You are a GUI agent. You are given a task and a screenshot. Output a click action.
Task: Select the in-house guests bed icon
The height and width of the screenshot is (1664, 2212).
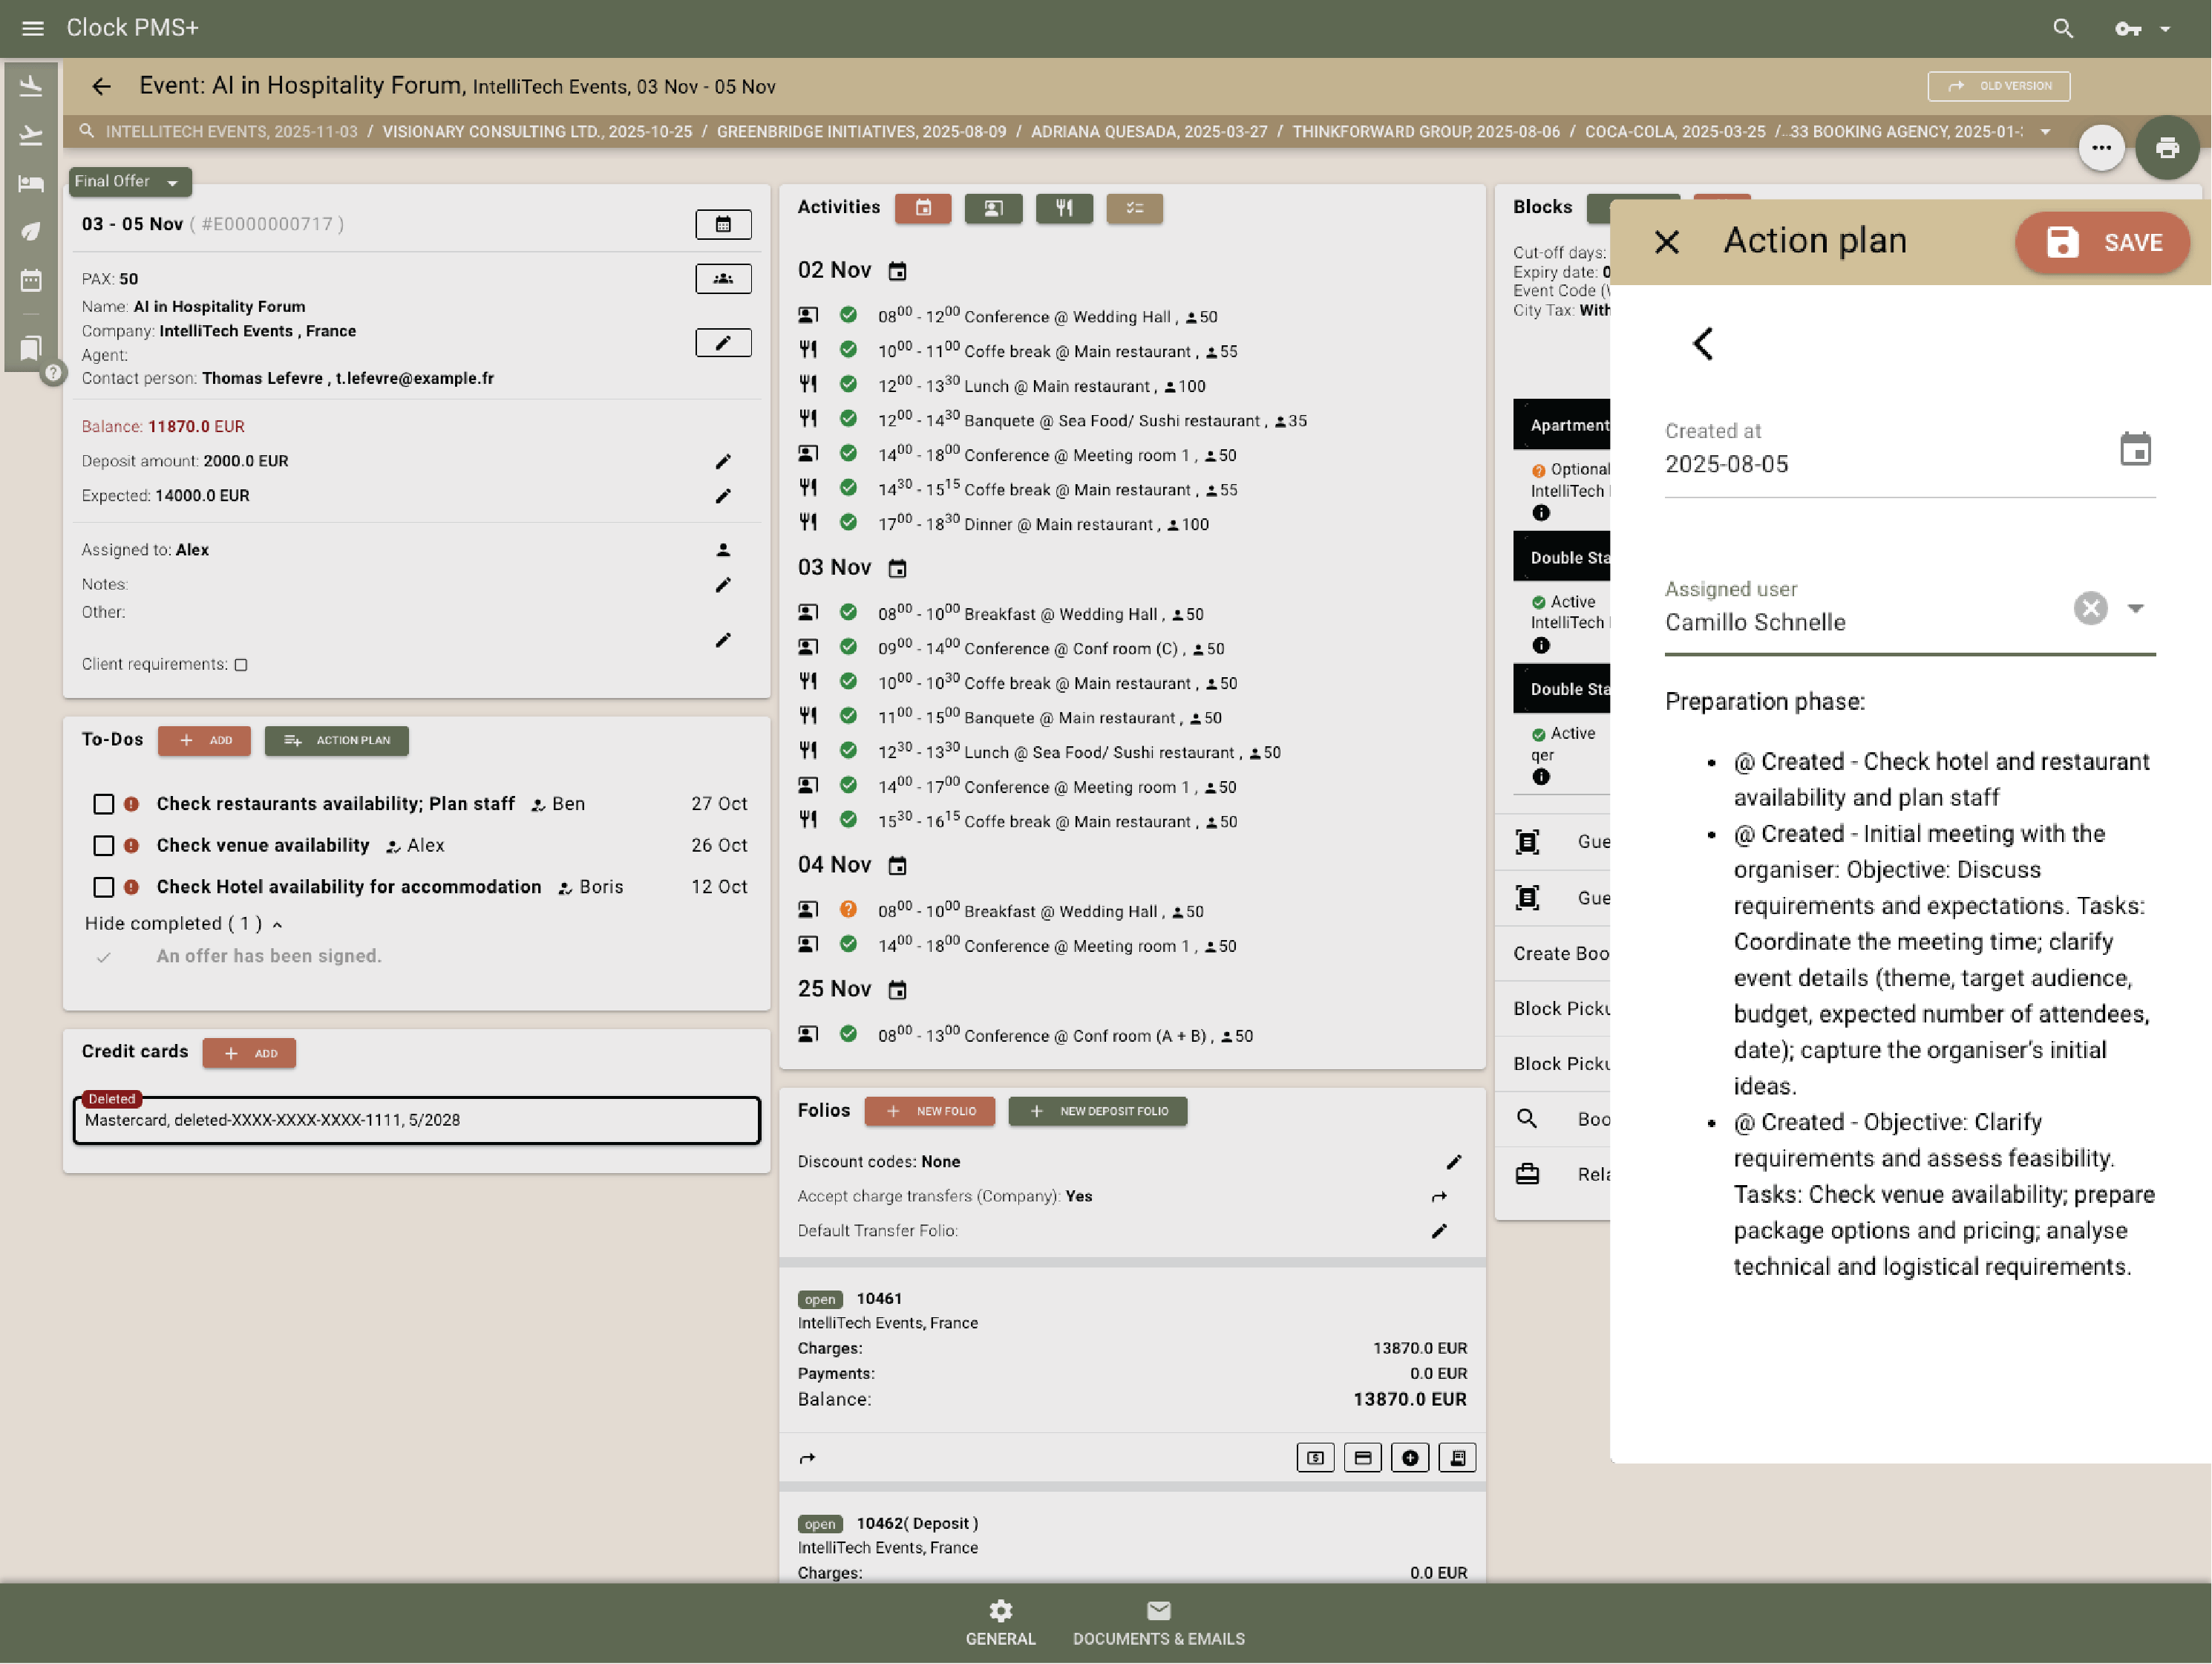coord(31,183)
